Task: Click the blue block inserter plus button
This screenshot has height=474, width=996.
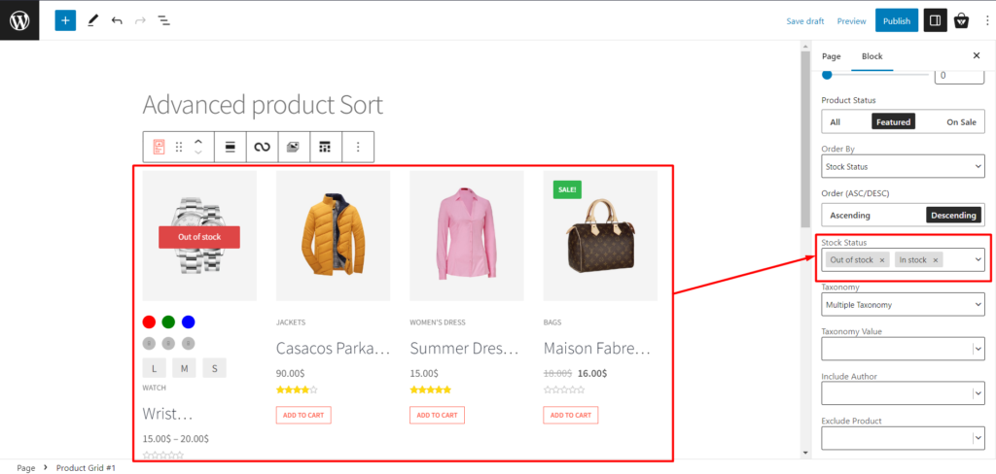Action: click(x=65, y=20)
